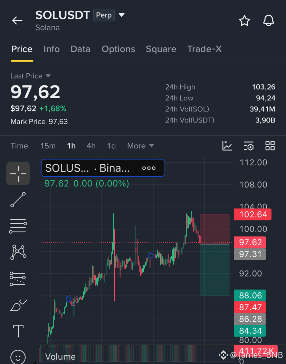Select the trend line drawing tool
This screenshot has height=364, width=286.
[x=18, y=200]
